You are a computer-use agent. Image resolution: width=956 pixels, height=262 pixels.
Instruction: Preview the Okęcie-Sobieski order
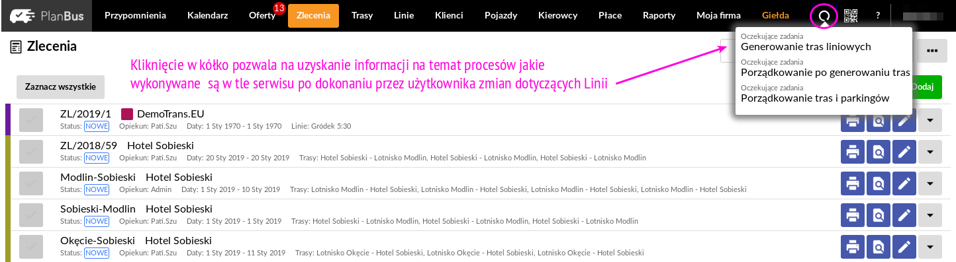pos(879,247)
